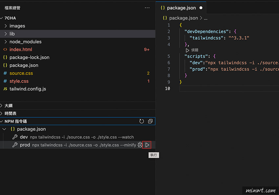
Task: Run the prod npm script
Action: (147, 145)
